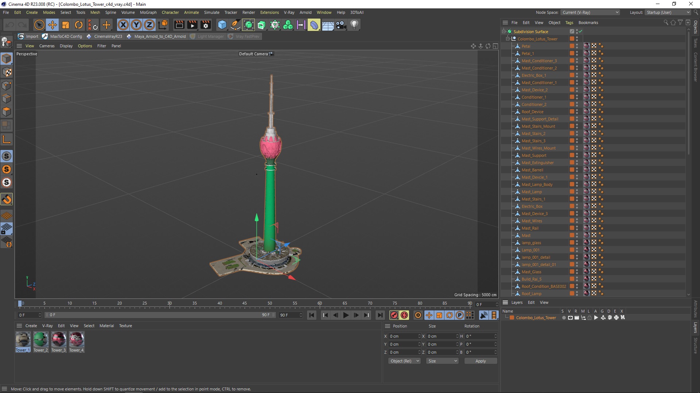Toggle Z axis lock
700x393 pixels.
click(x=149, y=25)
